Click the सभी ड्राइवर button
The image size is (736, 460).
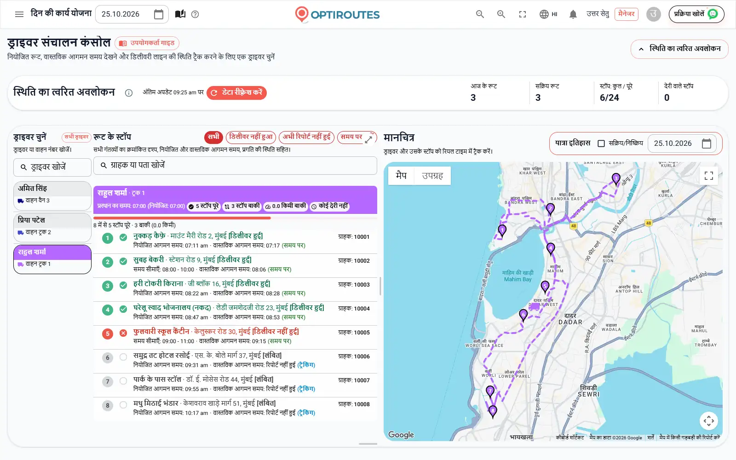pyautogui.click(x=76, y=137)
